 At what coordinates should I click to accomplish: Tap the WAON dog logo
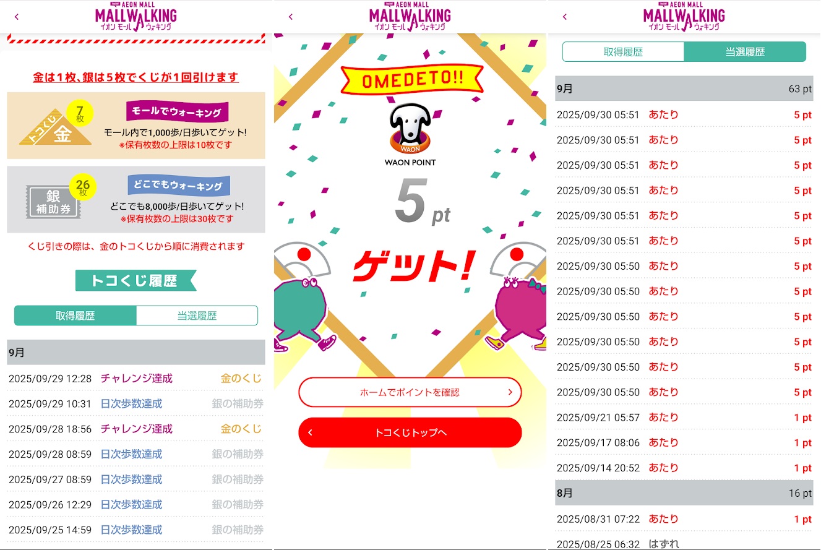tap(410, 128)
